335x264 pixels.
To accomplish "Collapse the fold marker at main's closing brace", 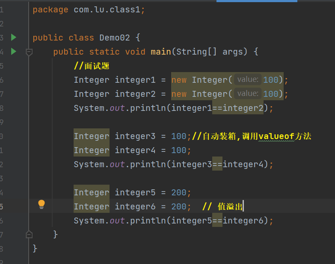I will [x=29, y=235].
